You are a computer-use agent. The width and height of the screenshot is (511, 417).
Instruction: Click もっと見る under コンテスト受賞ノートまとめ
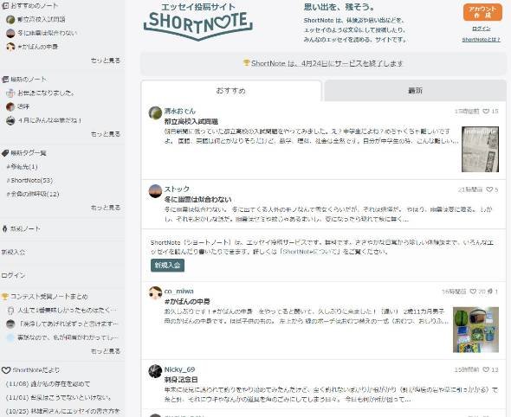(106, 351)
